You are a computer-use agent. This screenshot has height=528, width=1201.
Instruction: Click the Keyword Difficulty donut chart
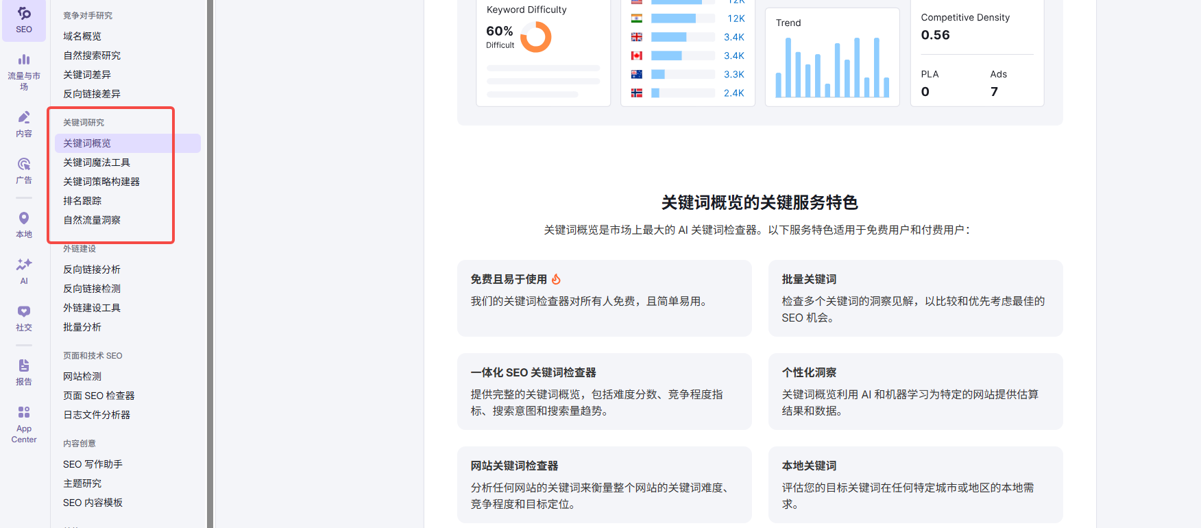click(536, 37)
